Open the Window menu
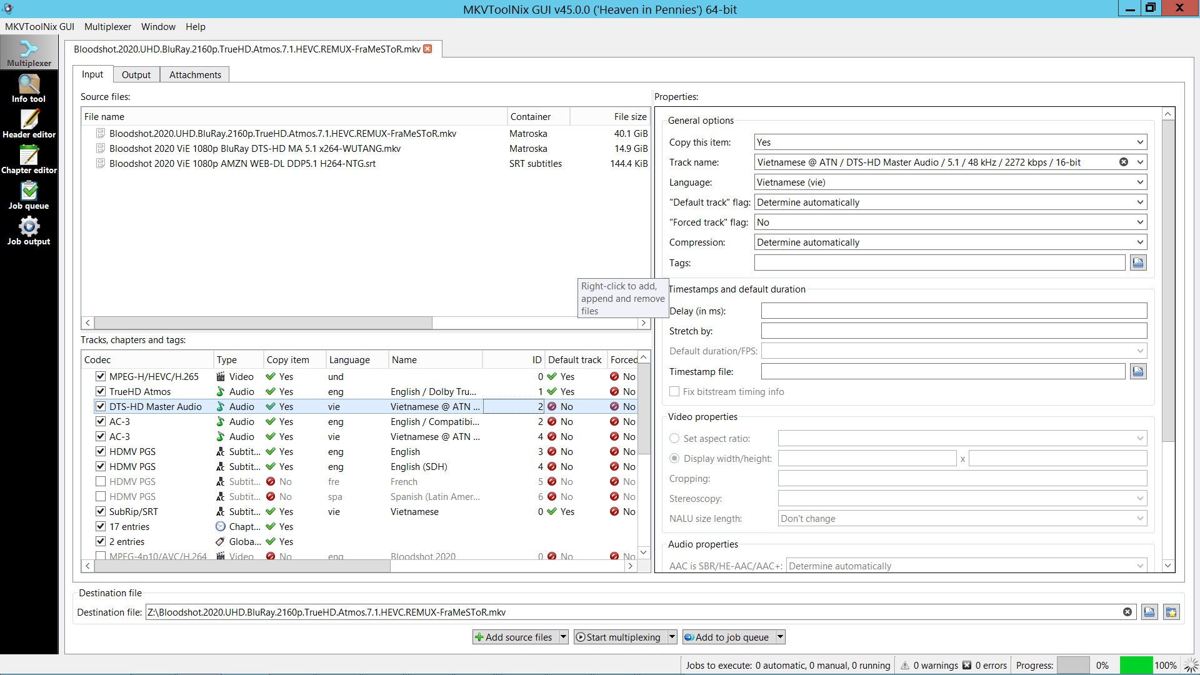Viewport: 1200px width, 675px height. [158, 27]
